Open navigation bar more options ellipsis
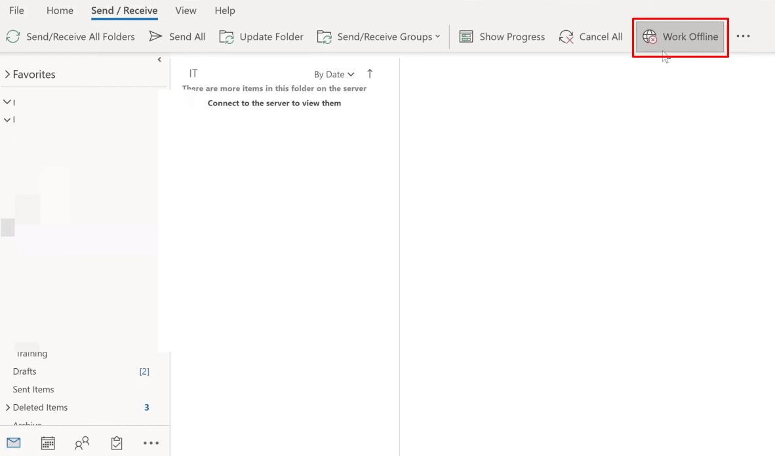Viewport: 775px width, 456px height. coord(151,443)
